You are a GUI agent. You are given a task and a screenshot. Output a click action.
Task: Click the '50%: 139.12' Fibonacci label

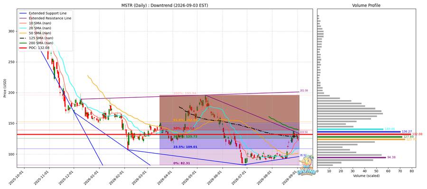tap(184, 128)
